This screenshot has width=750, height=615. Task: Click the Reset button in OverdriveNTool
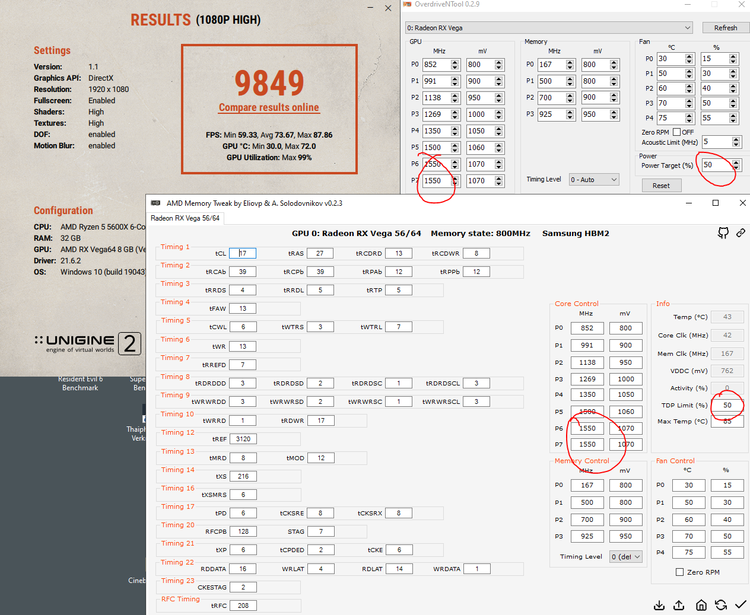tap(661, 186)
